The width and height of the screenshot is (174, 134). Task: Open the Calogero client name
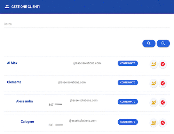(27, 121)
